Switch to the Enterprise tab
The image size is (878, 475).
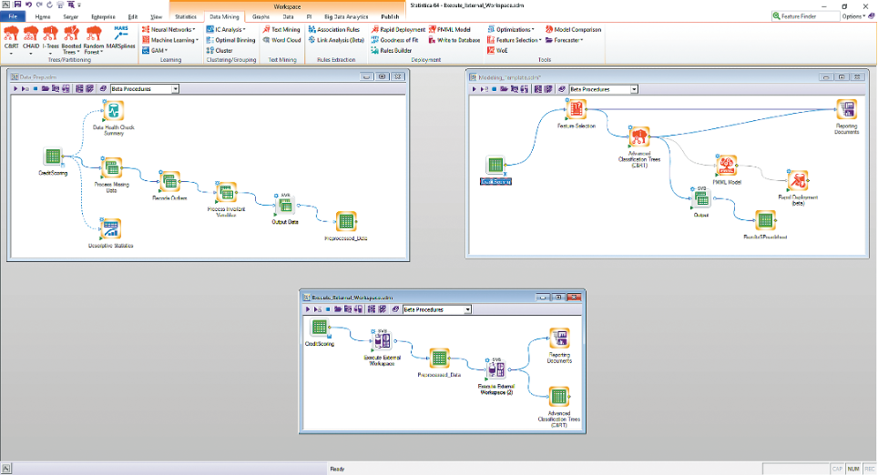(x=103, y=16)
